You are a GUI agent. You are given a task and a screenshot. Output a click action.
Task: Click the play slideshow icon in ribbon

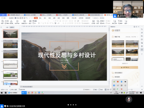point(17,21)
